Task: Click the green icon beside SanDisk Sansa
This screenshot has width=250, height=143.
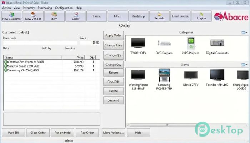Action: pos(6,66)
